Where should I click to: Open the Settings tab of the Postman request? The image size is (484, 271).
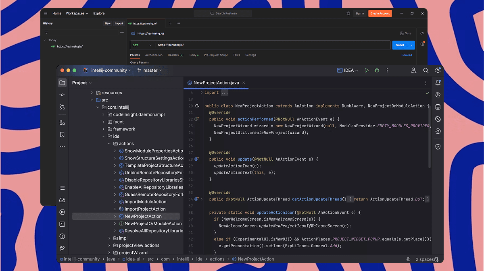(x=250, y=55)
